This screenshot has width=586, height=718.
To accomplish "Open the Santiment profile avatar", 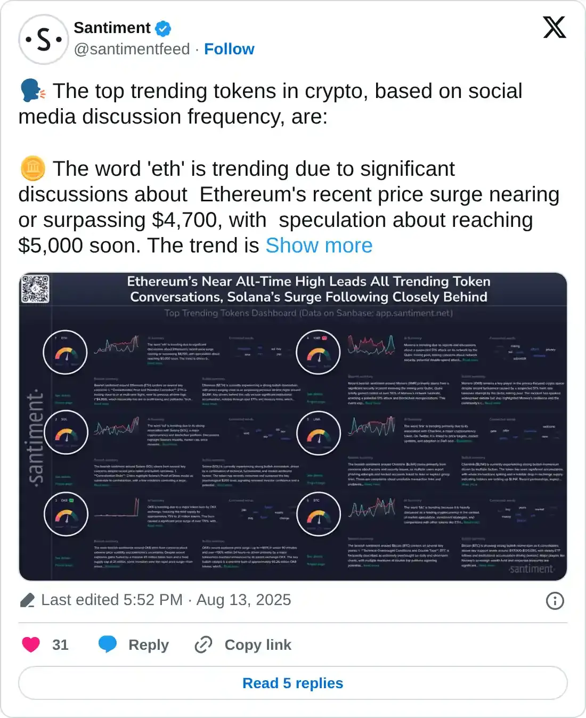I will pyautogui.click(x=44, y=39).
